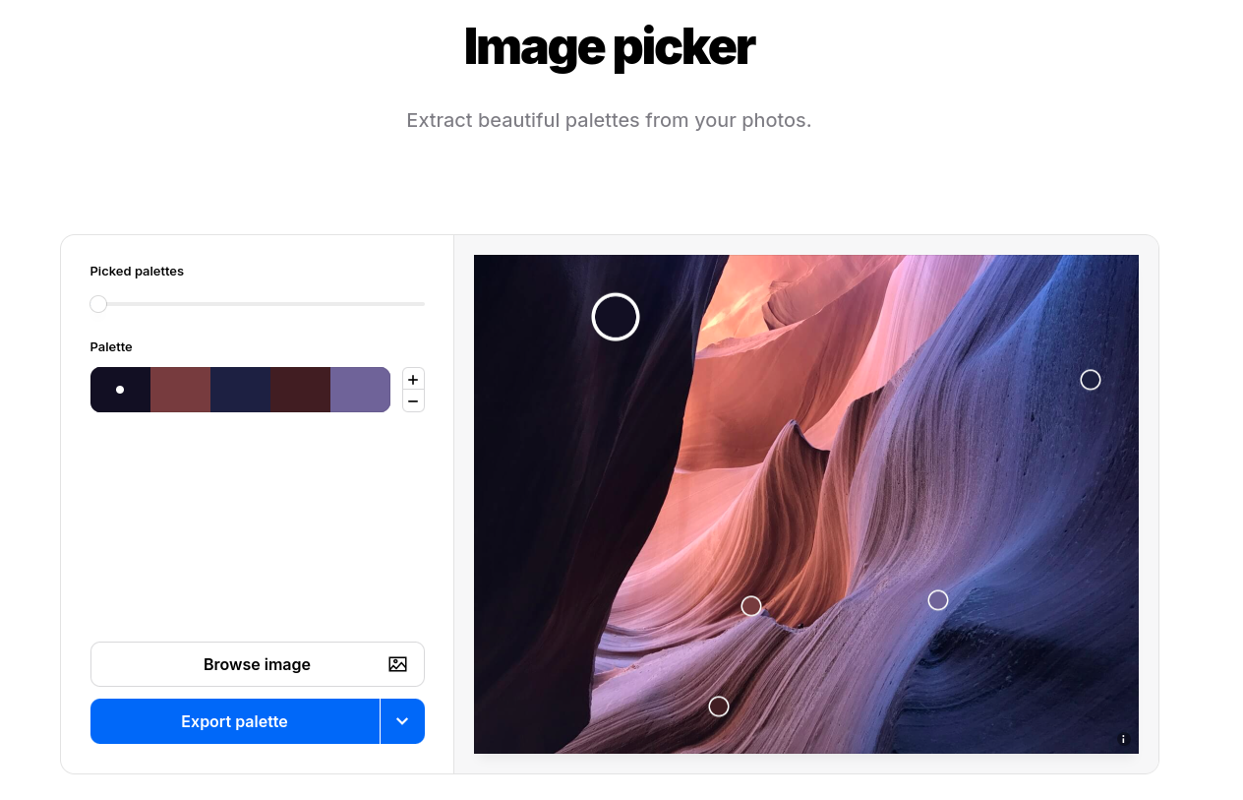The image size is (1243, 800).
Task: Select the near-black first palette swatch
Action: [x=120, y=390]
